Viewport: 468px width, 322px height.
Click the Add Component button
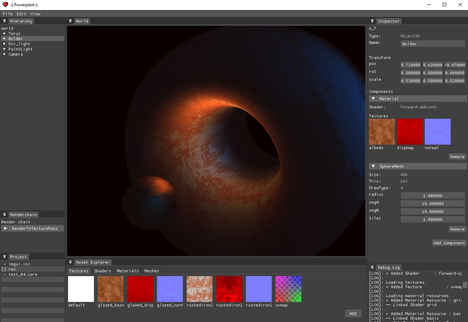[449, 243]
